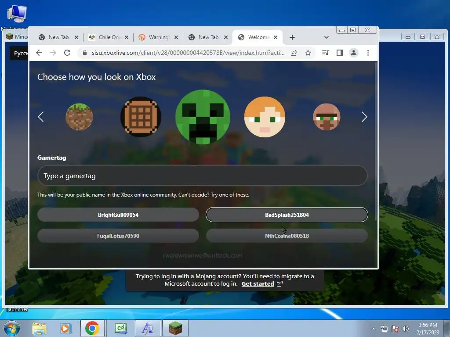Use suggested gamertag FugalLotus70590

point(118,236)
